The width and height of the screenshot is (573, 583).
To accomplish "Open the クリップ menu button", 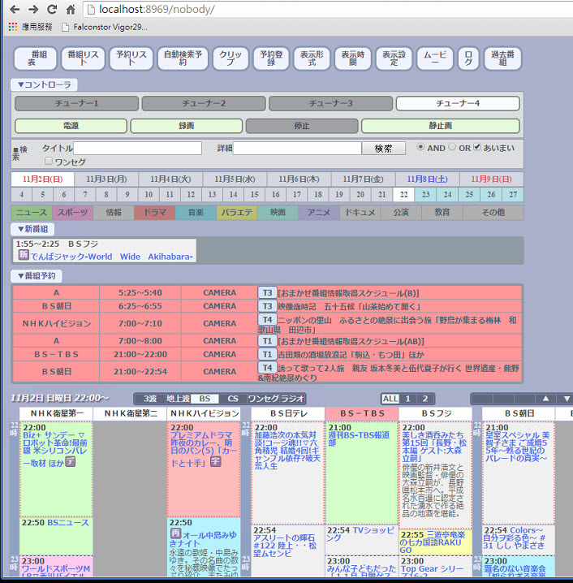I will coord(230,58).
